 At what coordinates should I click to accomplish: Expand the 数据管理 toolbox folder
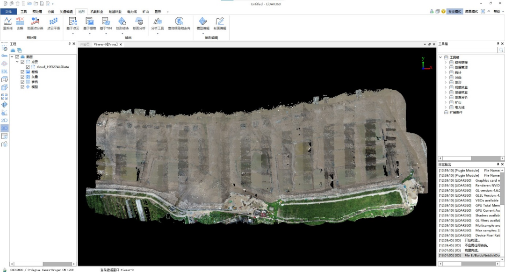click(x=446, y=67)
